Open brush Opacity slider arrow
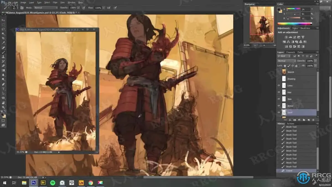 coord(79,8)
